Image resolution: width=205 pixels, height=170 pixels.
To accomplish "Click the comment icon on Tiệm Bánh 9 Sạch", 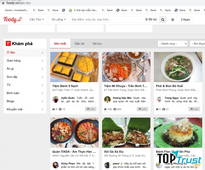I will [54, 109].
